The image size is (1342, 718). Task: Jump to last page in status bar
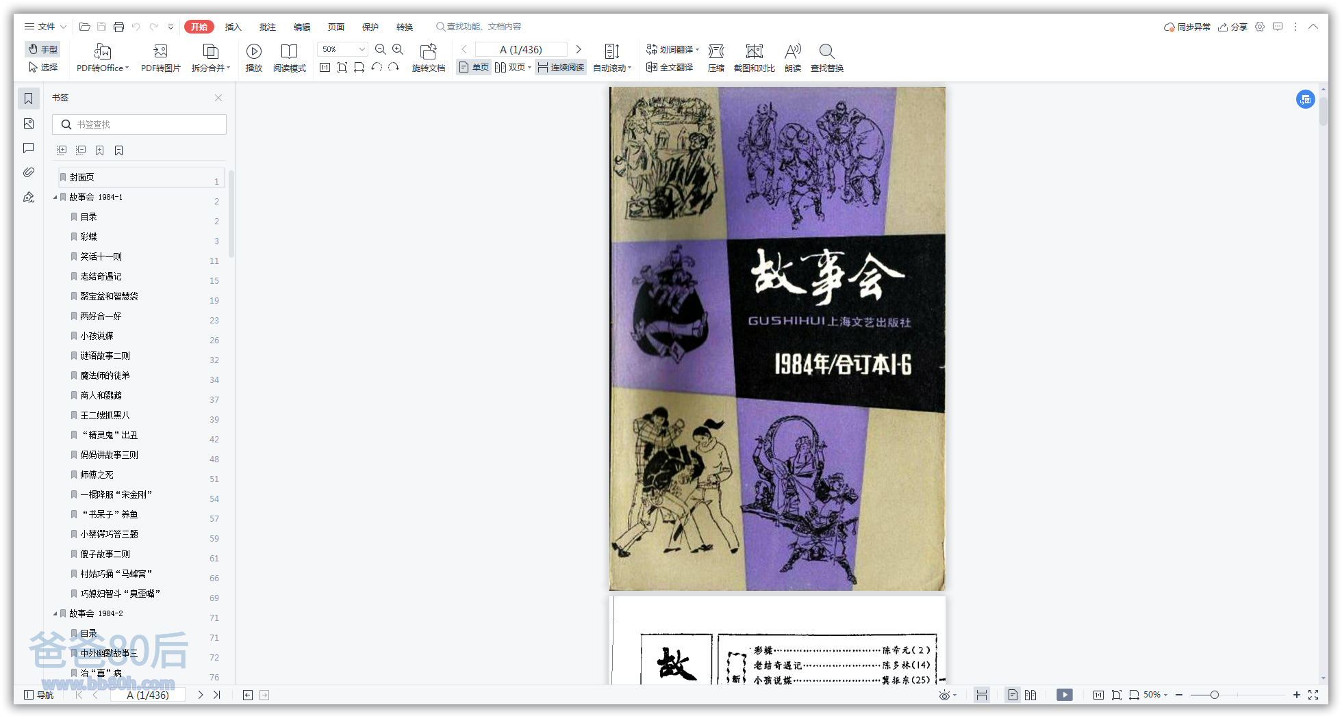[x=217, y=695]
